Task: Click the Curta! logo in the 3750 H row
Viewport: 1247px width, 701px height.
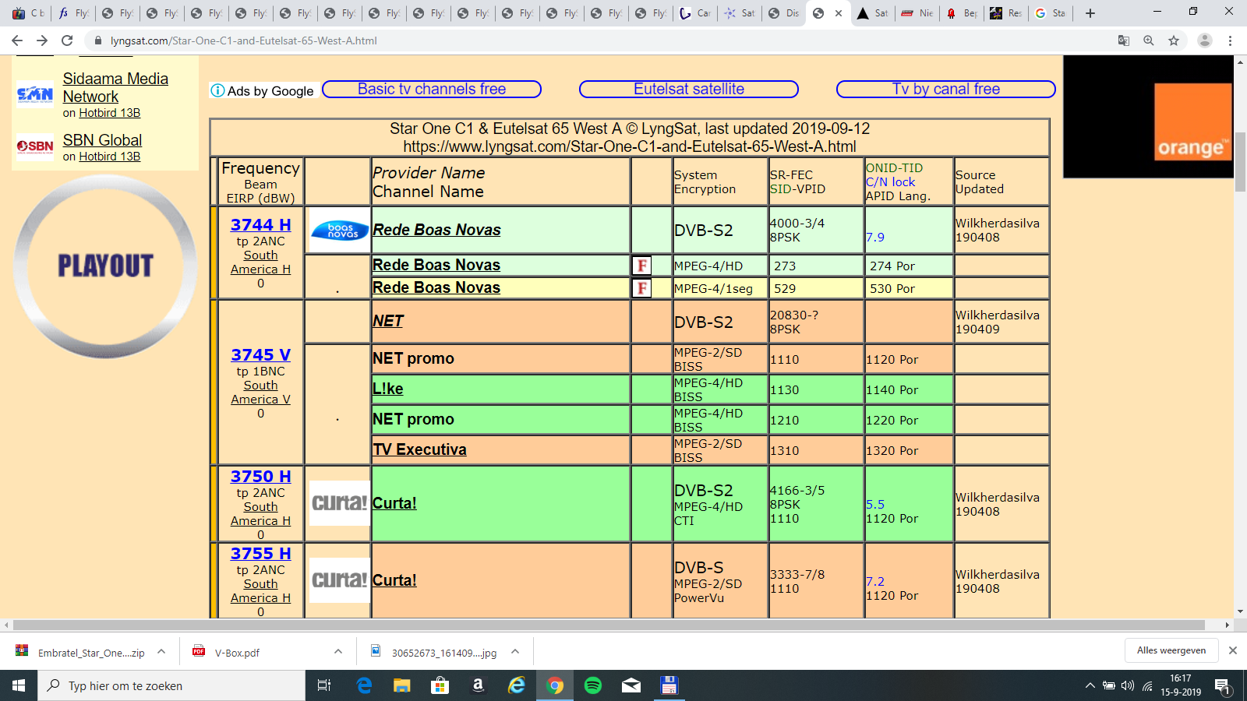Action: (x=339, y=503)
